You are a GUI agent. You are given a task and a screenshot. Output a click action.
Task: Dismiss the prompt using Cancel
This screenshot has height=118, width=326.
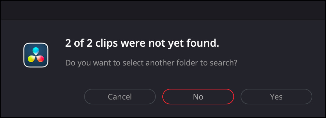point(120,97)
